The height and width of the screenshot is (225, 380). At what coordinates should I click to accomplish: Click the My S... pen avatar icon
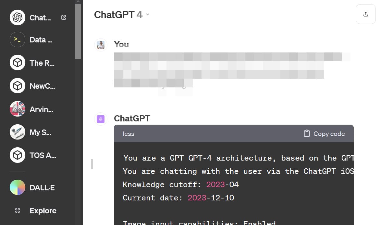click(x=18, y=132)
